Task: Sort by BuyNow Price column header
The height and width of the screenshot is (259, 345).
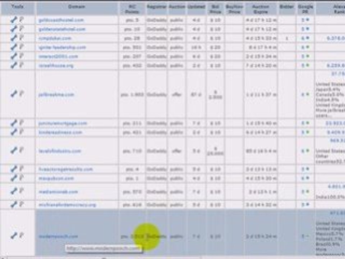Action: pos(234,9)
